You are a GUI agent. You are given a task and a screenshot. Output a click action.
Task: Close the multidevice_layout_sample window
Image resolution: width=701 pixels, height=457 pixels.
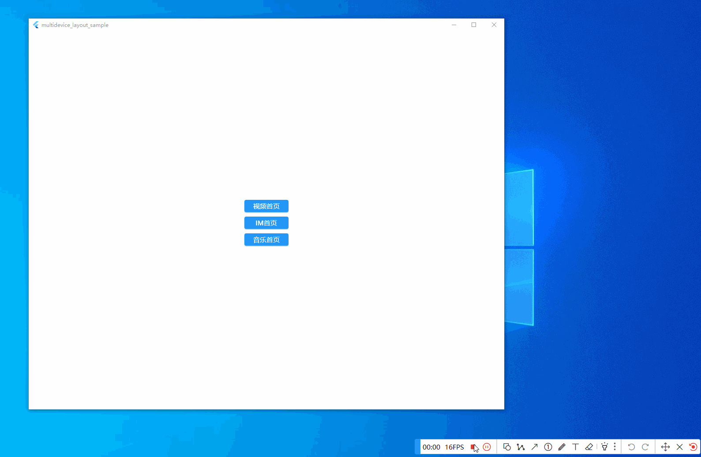494,25
